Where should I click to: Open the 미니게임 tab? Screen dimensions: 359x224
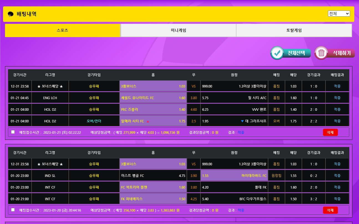[x=178, y=30]
